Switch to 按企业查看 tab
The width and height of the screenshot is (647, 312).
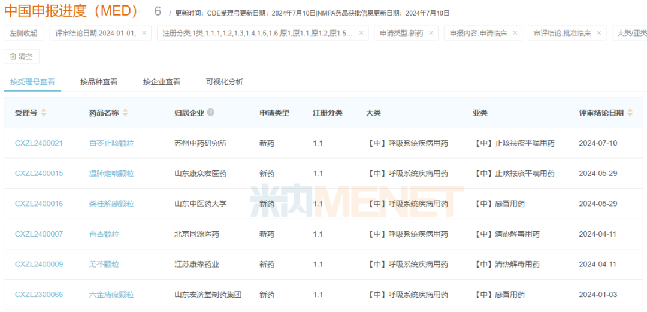click(162, 81)
